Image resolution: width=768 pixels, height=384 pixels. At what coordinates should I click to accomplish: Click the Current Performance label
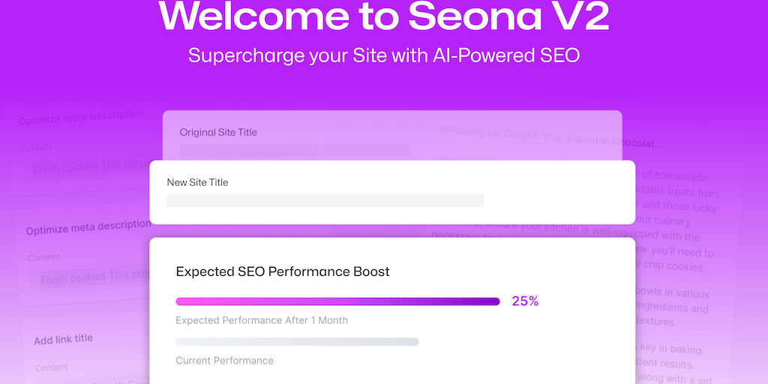tap(224, 361)
